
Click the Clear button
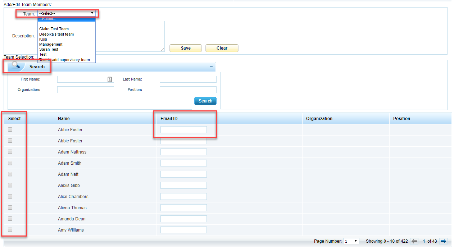coord(222,48)
